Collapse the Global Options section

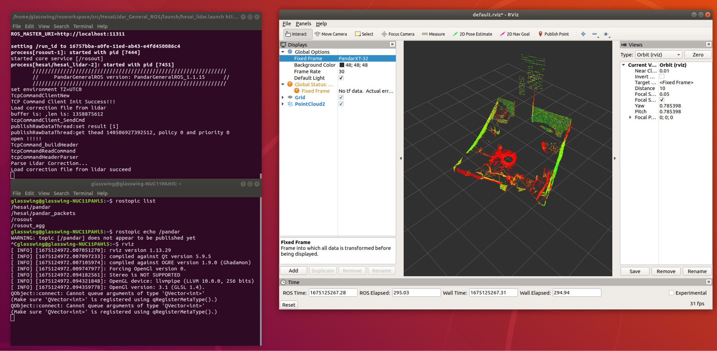coord(283,52)
